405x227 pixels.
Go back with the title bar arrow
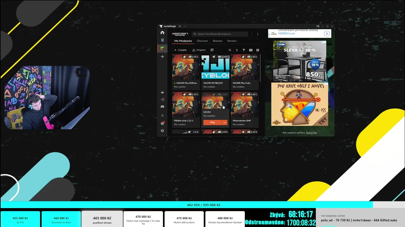pos(180,26)
